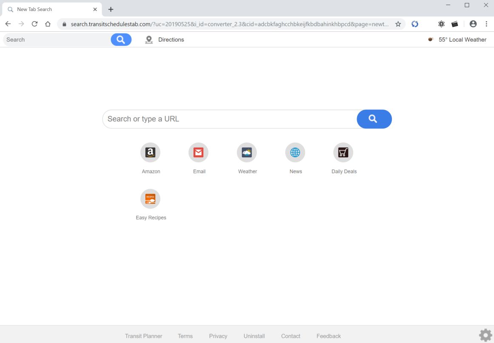Click the Search or type a URL field
The image size is (494, 343).
tap(230, 119)
